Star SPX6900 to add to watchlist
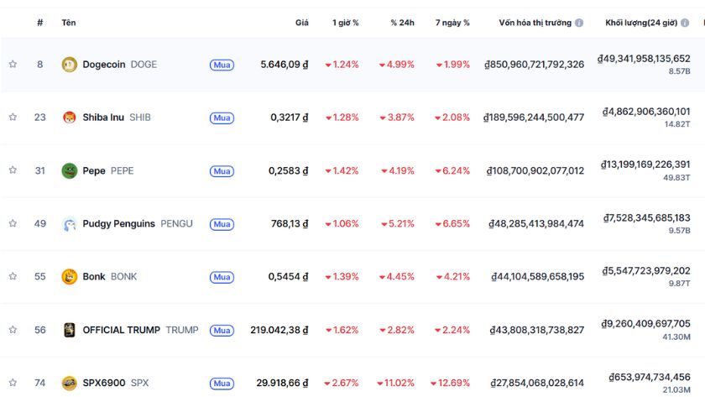 13,383
